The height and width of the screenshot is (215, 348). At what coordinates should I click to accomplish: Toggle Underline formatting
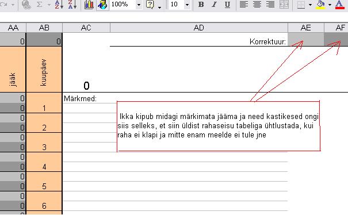point(227,4)
